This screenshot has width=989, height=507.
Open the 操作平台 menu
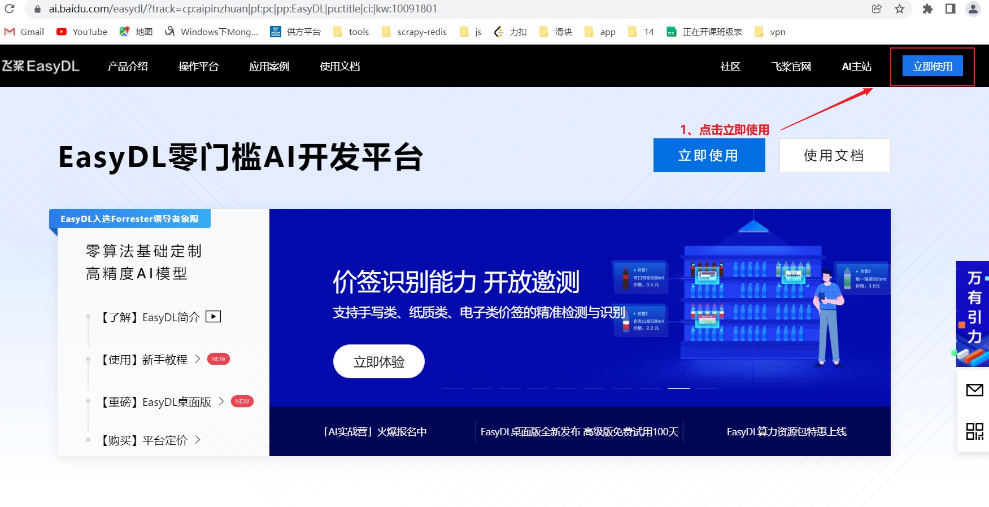[x=198, y=66]
